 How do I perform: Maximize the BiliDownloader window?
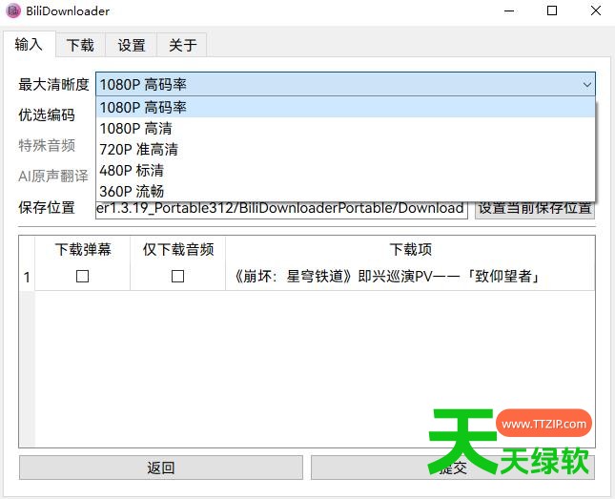click(x=552, y=11)
